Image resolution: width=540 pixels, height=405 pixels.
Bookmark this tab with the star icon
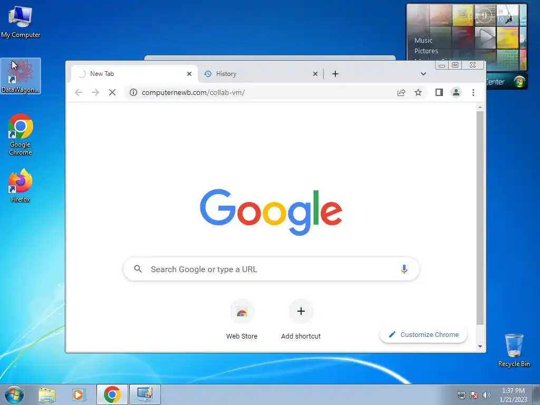418,92
